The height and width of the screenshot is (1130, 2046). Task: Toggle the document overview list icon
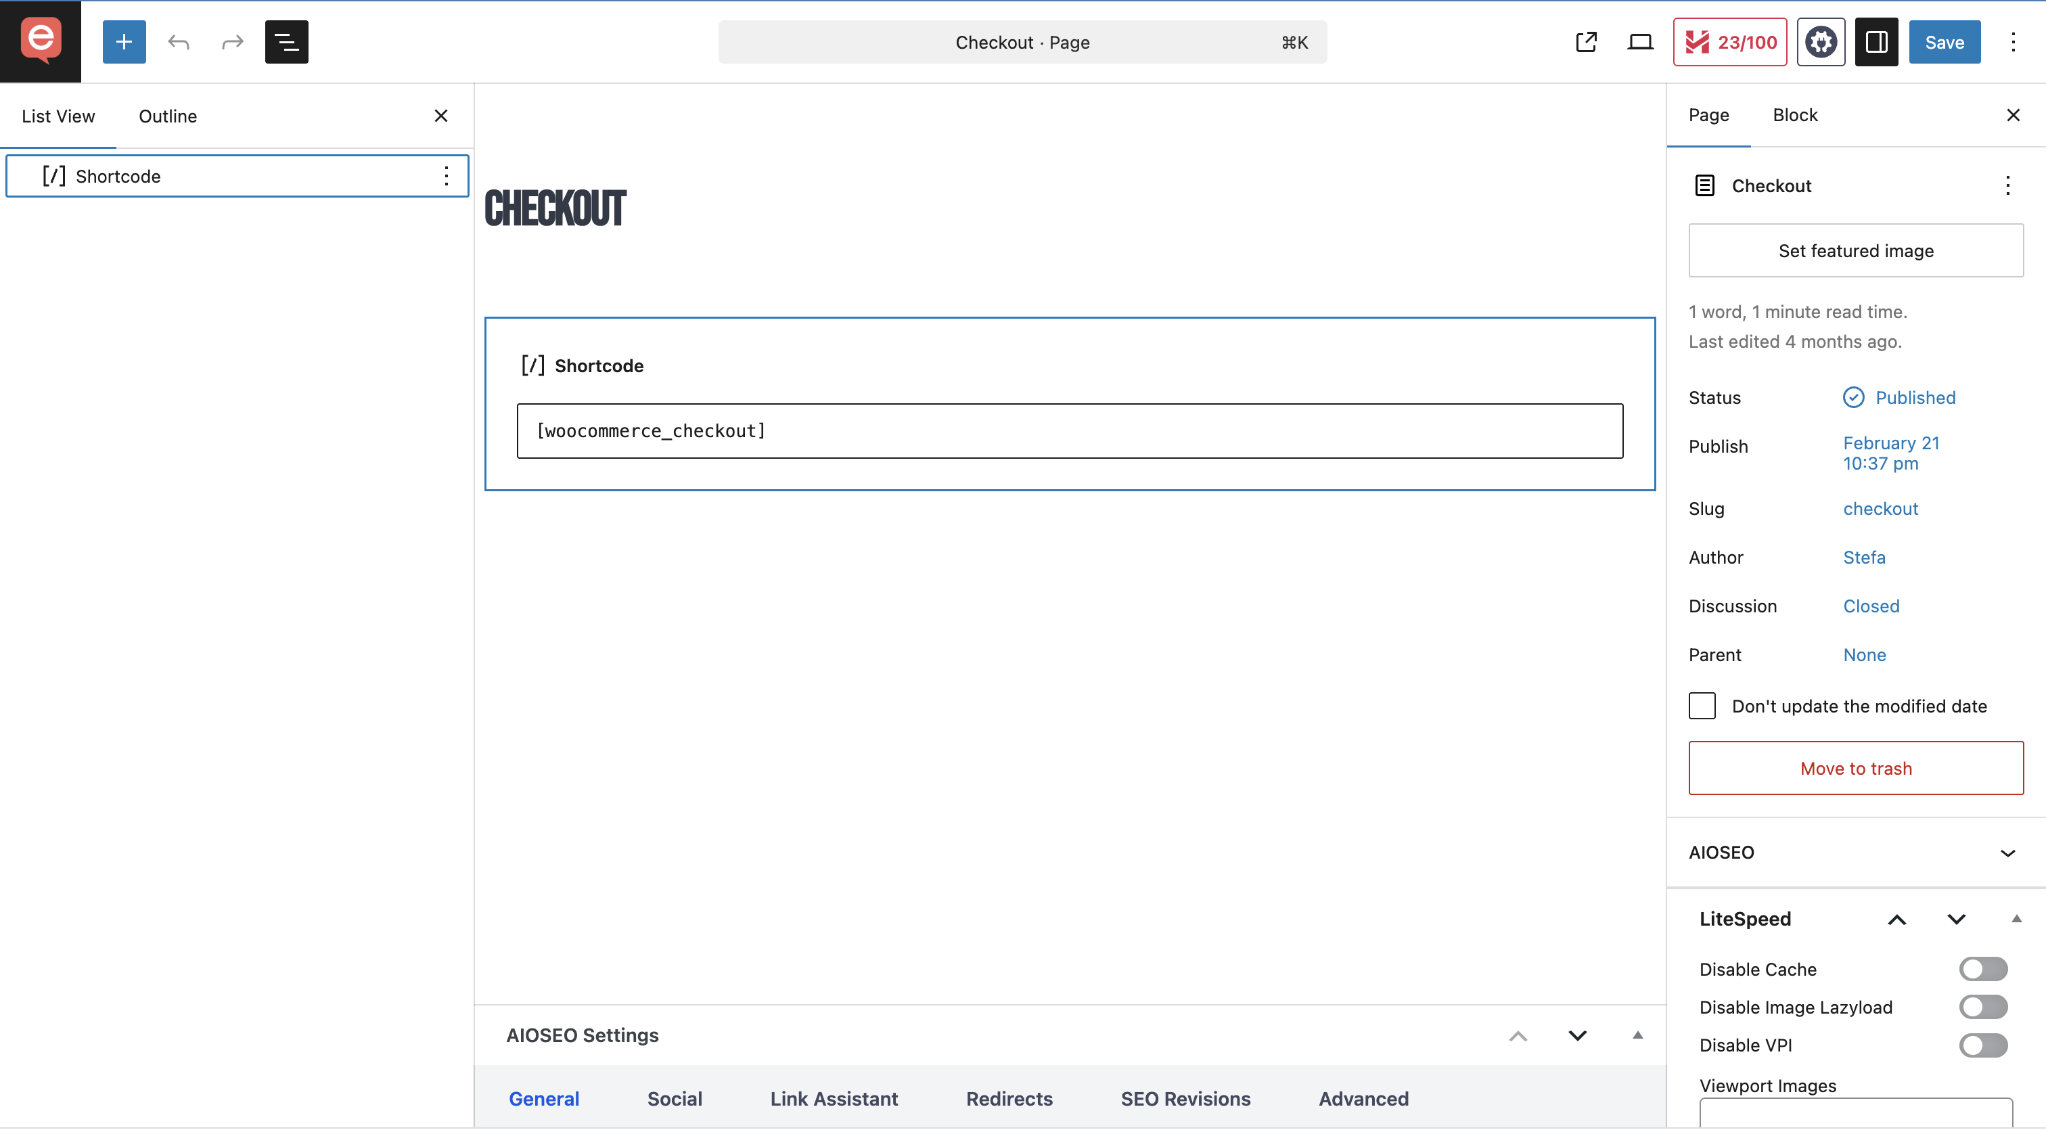click(286, 42)
